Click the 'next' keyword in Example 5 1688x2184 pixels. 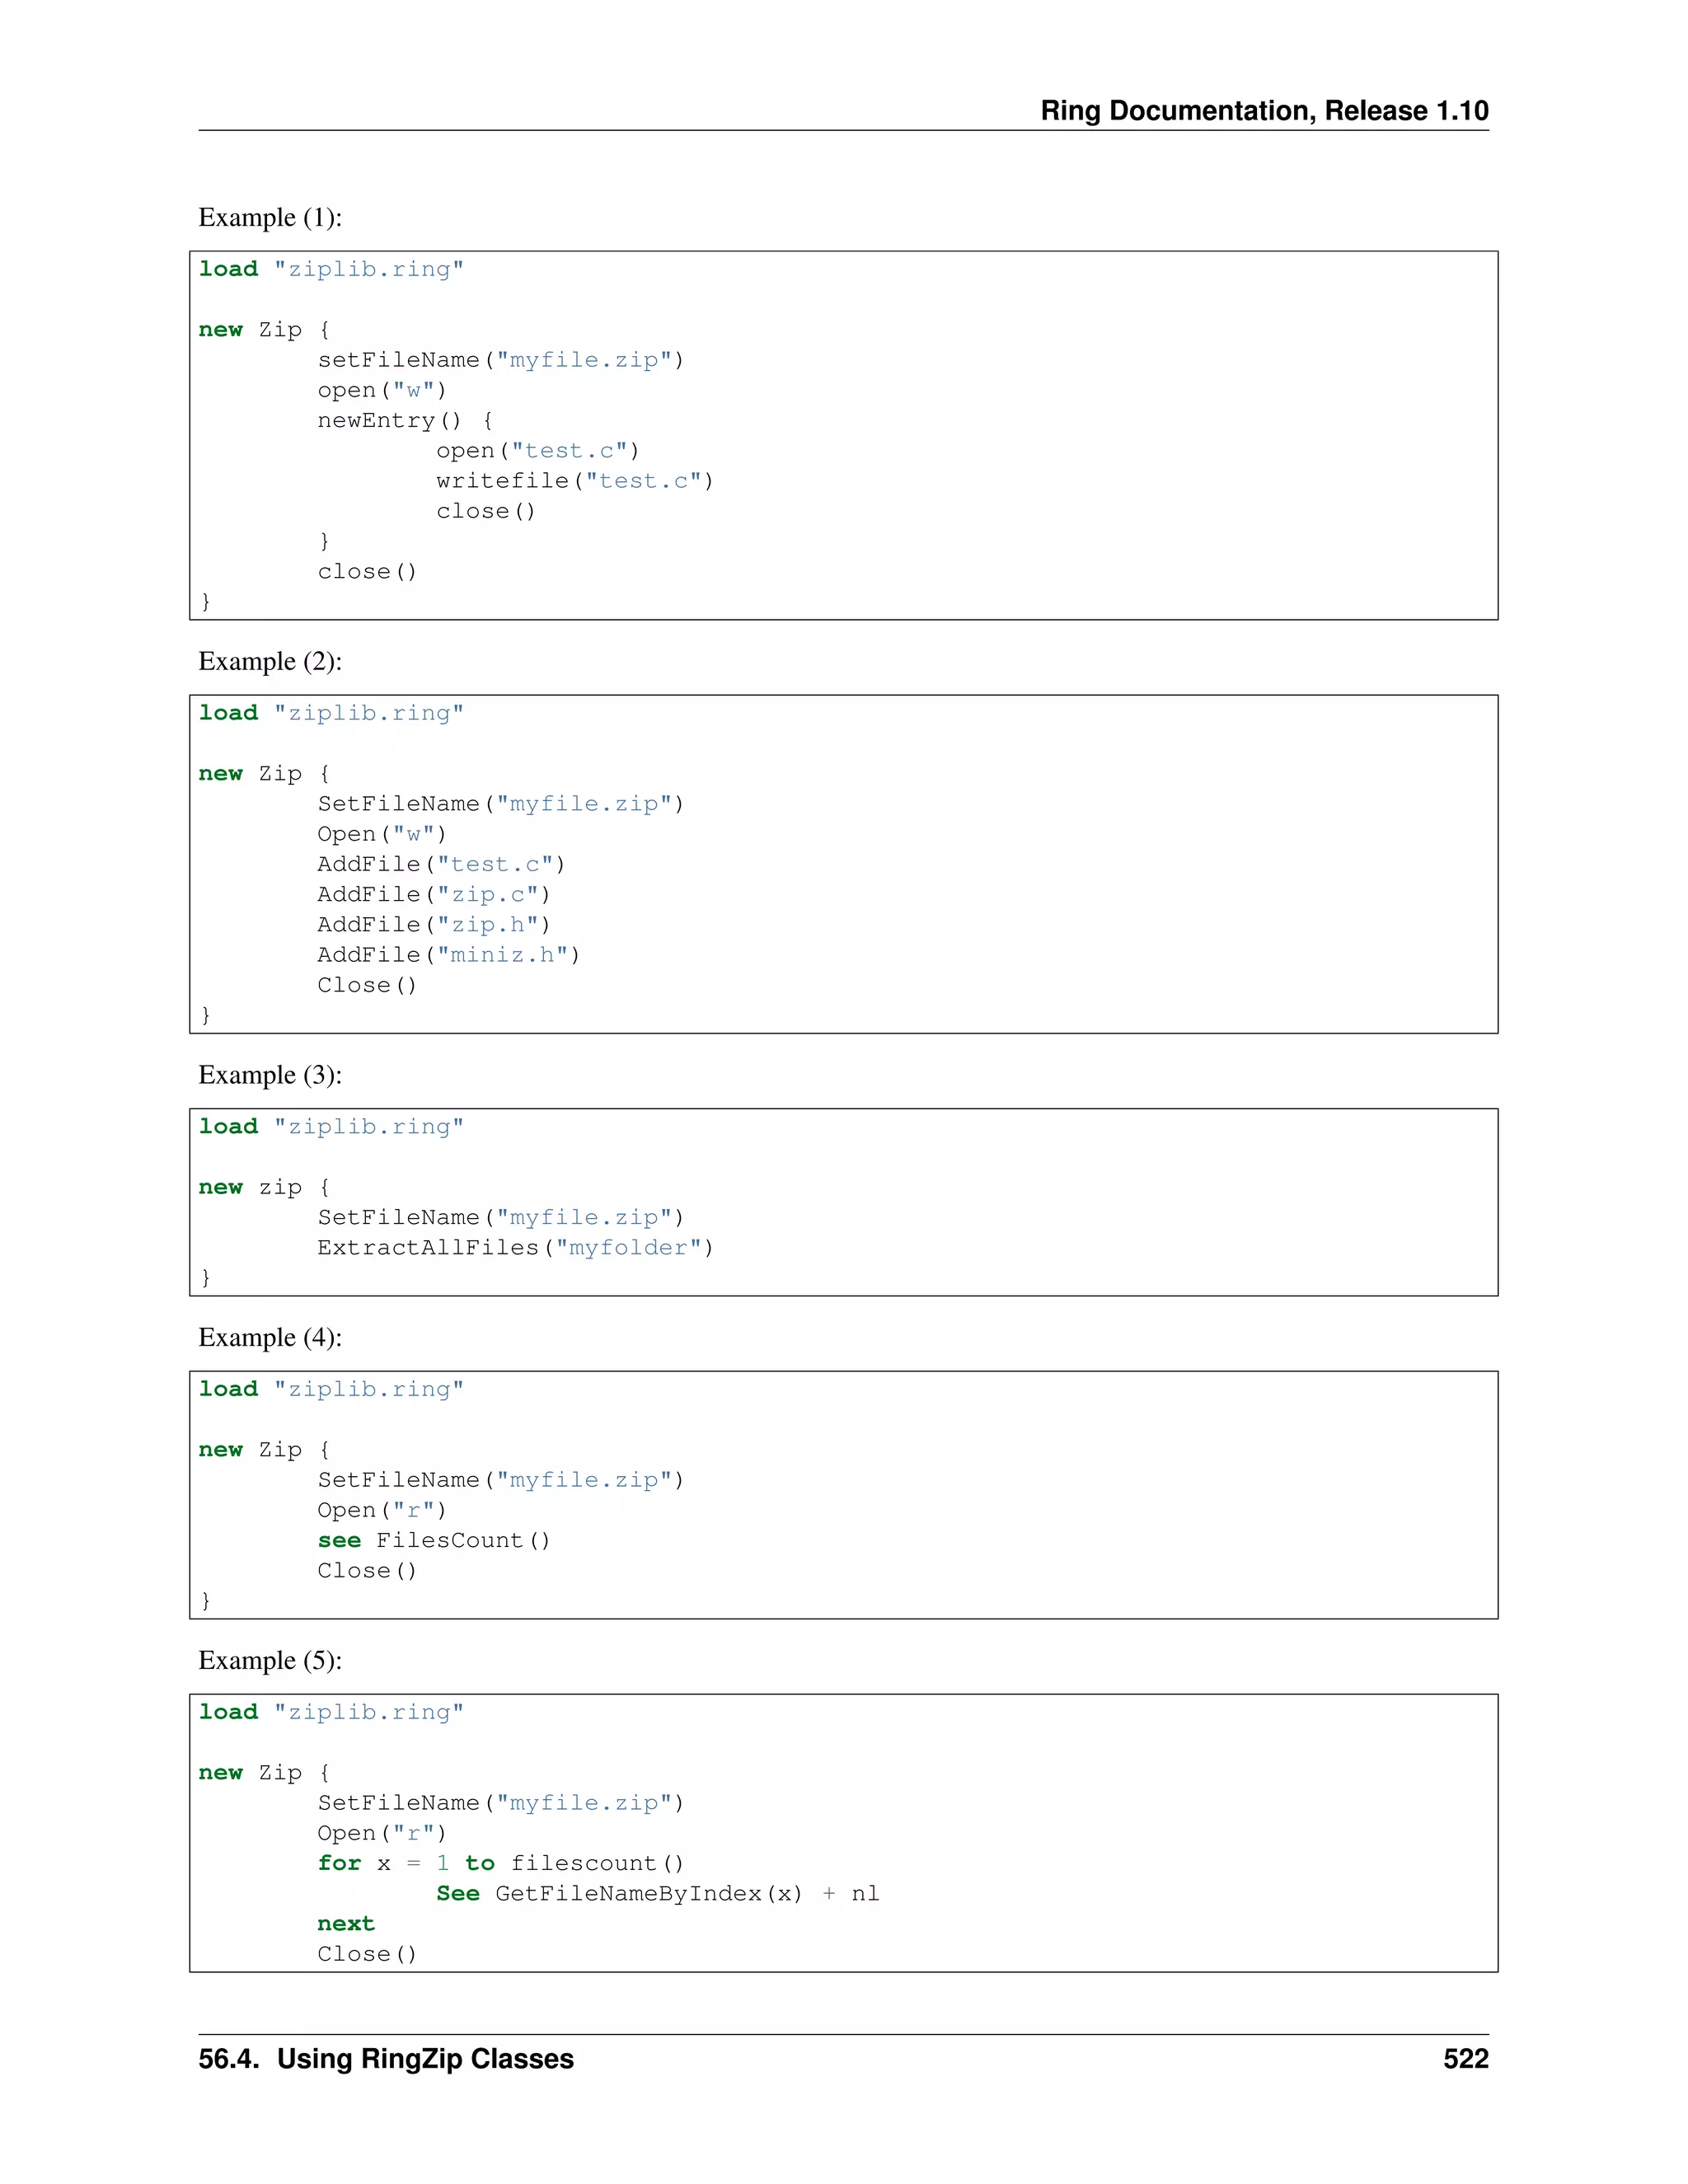tap(346, 1924)
